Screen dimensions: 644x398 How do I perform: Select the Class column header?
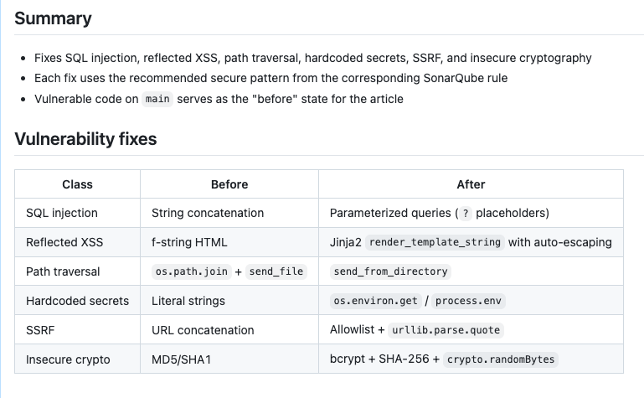(77, 184)
